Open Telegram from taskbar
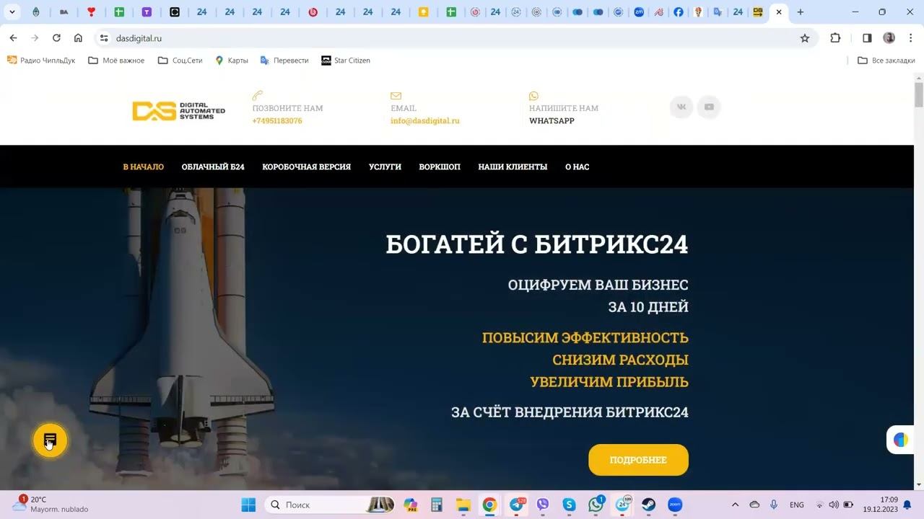Screen dimensions: 924x519 (x=516, y=505)
